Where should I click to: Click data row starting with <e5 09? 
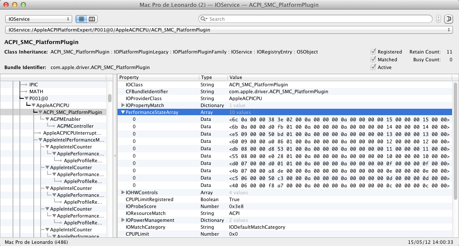(x=285, y=134)
